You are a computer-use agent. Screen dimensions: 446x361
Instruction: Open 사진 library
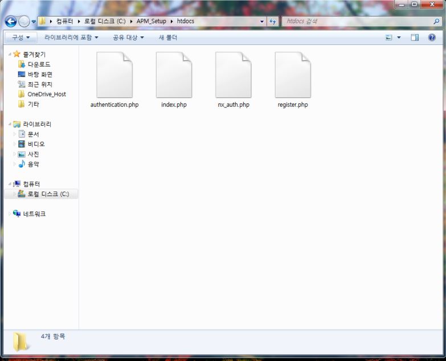pos(33,154)
